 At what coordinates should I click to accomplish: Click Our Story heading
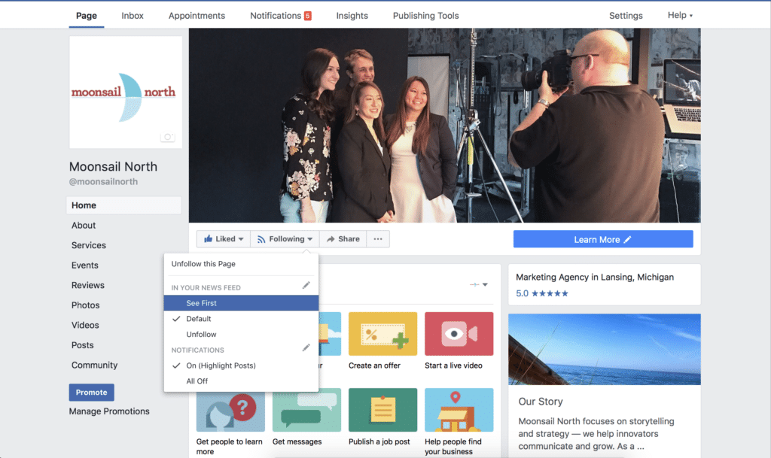click(x=541, y=402)
